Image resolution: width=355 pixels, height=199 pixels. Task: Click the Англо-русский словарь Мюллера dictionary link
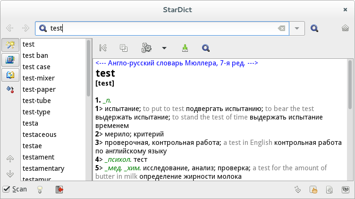[177, 63]
